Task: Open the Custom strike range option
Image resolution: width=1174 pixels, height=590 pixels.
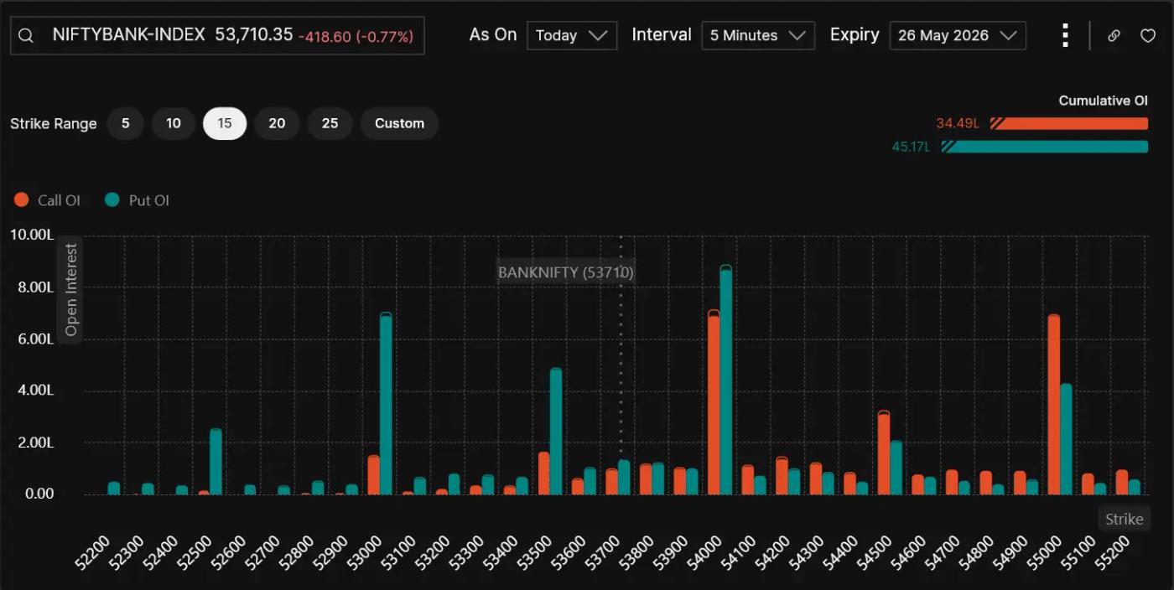Action: [x=399, y=123]
